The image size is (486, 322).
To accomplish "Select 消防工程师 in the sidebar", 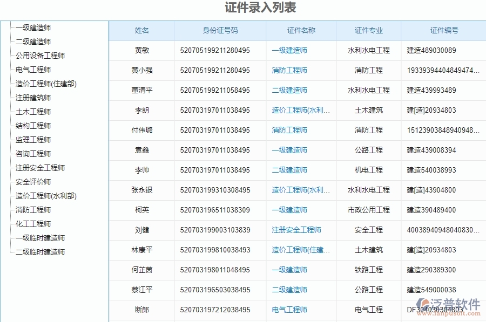I will point(31,210).
